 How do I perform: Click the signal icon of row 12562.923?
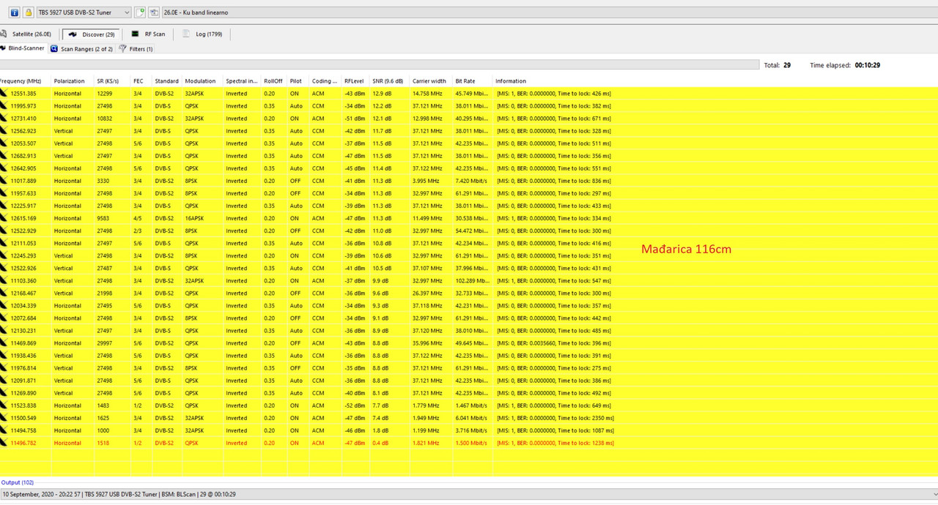coord(4,131)
